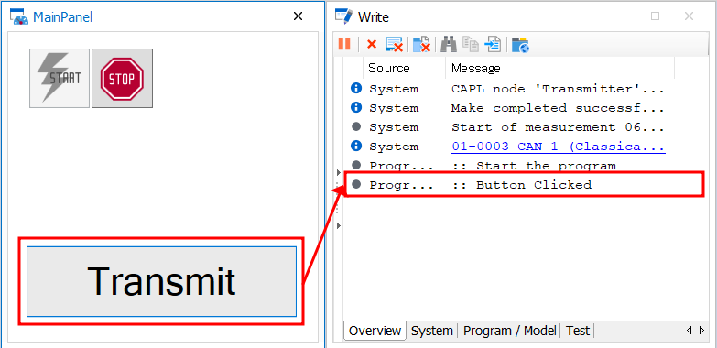Click the MainPanel title bar icon
The width and height of the screenshot is (717, 348).
click(x=18, y=16)
